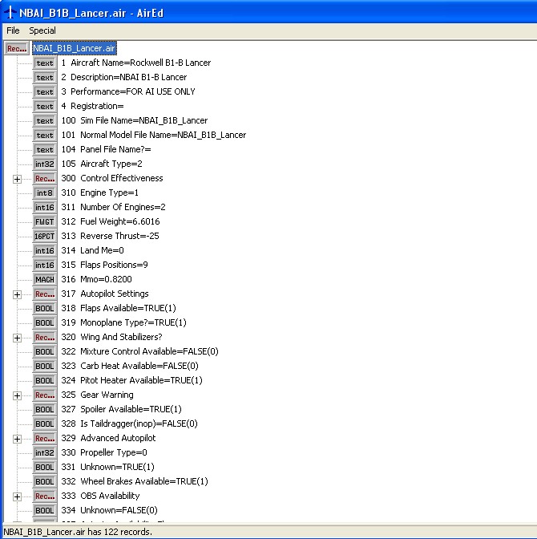
Task: Click Rec icon for Control Effectiveness
Action: 45,178
